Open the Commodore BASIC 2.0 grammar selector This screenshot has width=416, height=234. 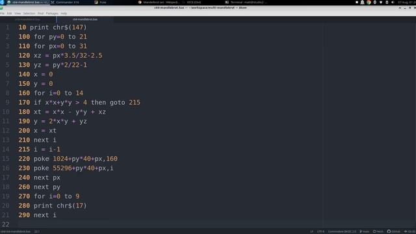pyautogui.click(x=342, y=231)
